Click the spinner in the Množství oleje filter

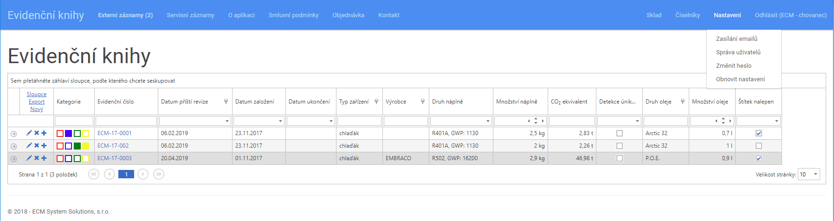[724, 121]
